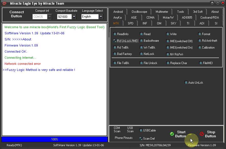Screen dimensions: 226x149
Task: Switch to the AD6905 tab
Action: [x=187, y=18]
